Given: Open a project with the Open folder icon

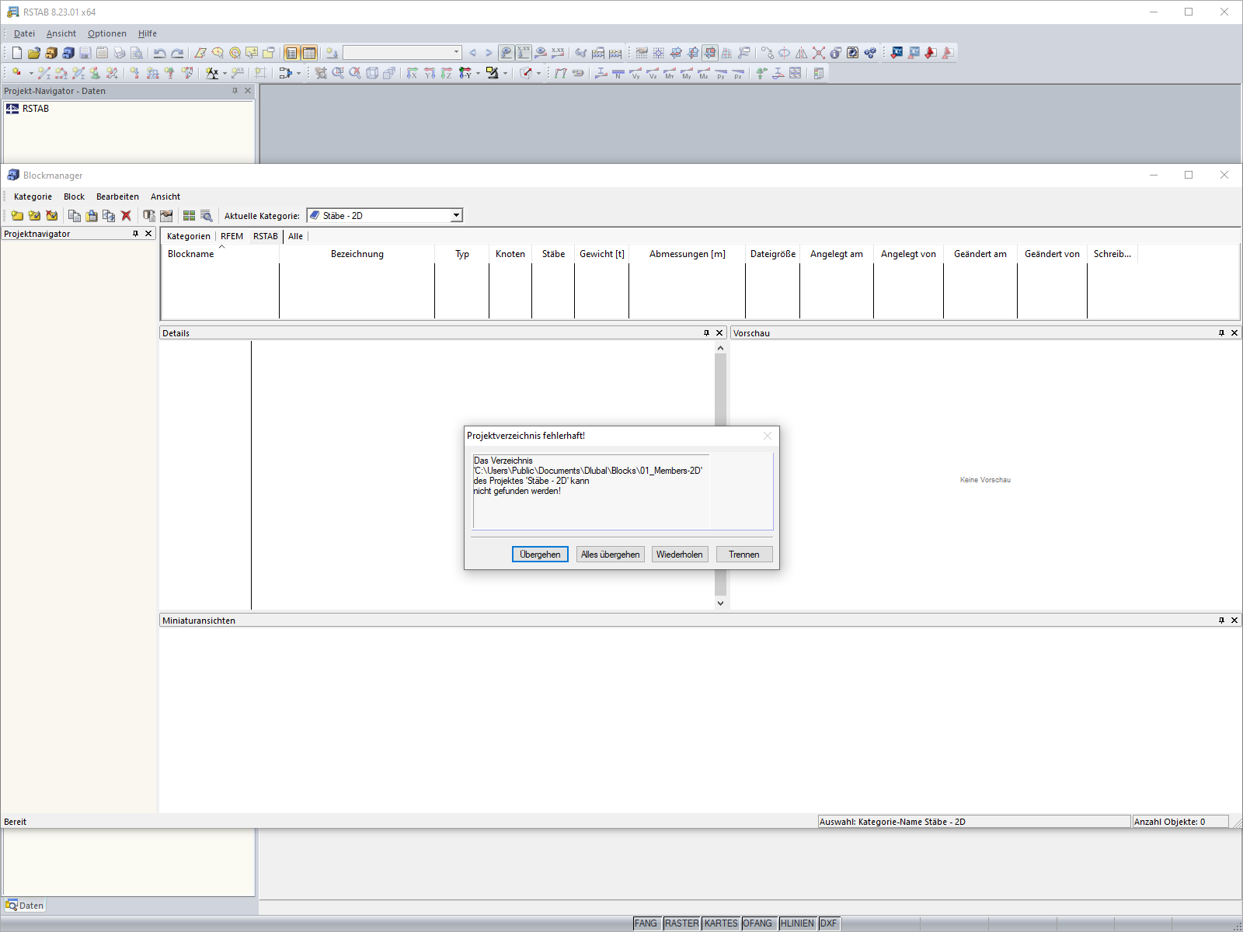Looking at the screenshot, I should [x=33, y=52].
